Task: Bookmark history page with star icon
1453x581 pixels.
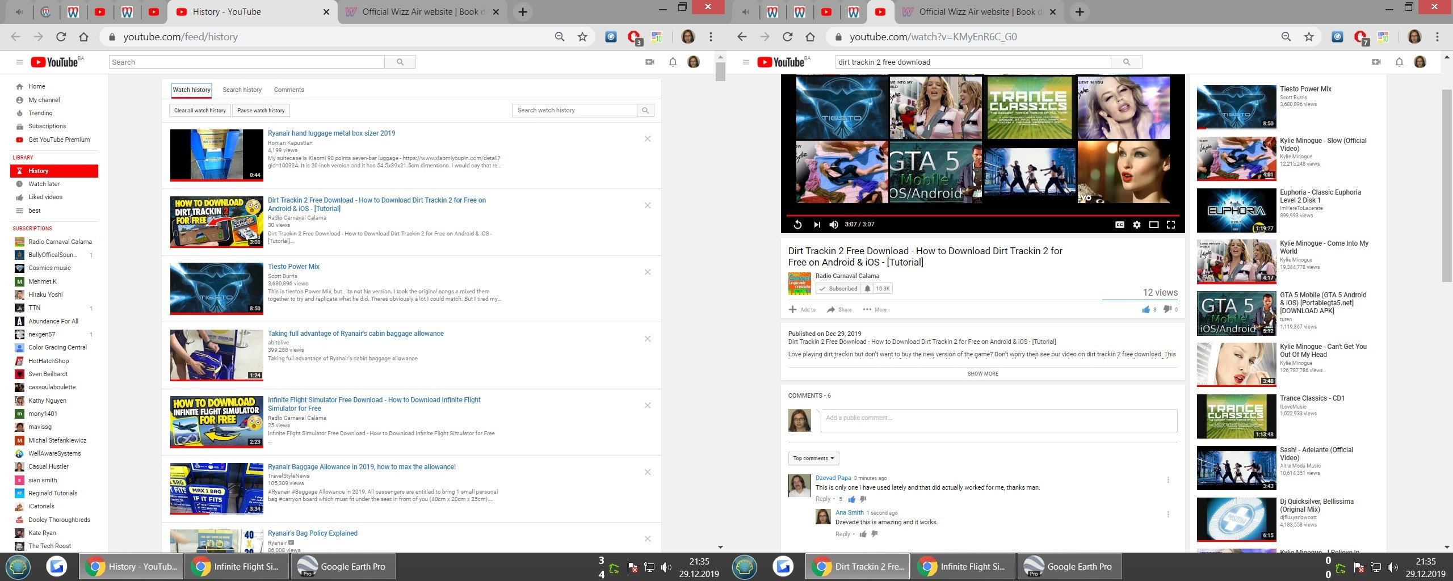Action: tap(582, 37)
